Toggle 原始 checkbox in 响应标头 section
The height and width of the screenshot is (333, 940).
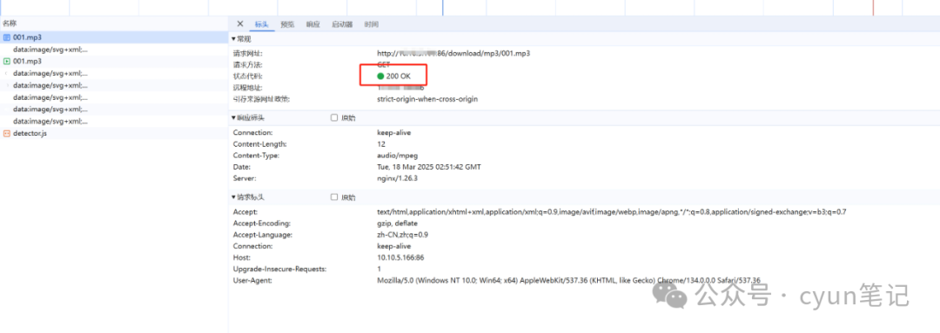pyautogui.click(x=334, y=118)
